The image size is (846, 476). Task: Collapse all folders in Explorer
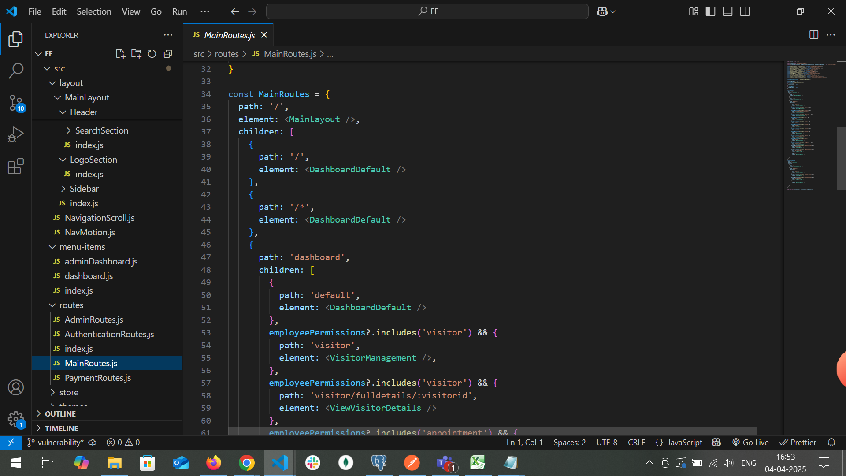click(x=168, y=54)
